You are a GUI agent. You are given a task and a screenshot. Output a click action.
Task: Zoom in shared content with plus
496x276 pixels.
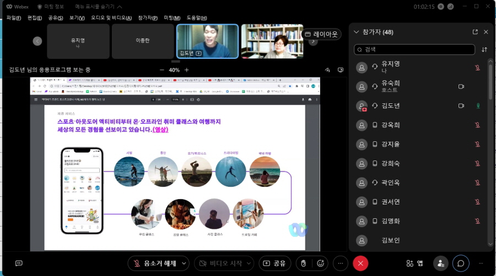click(x=187, y=70)
